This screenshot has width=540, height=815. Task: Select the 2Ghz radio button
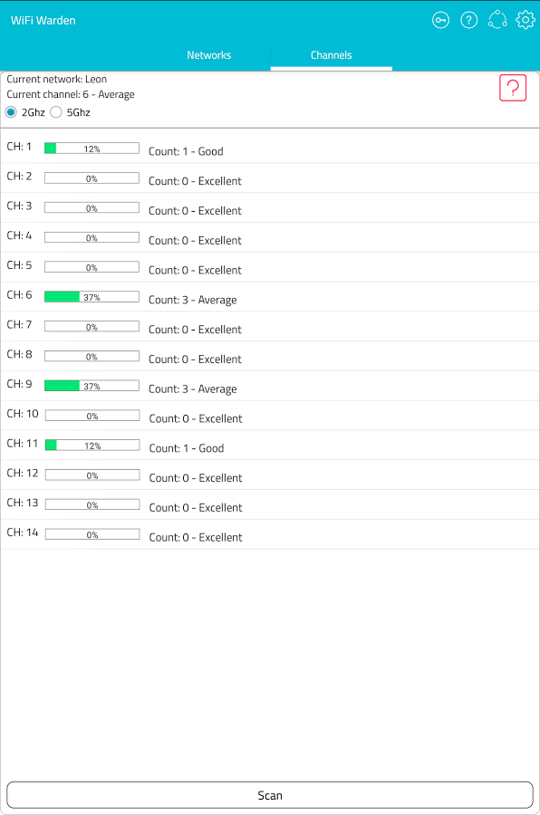11,112
